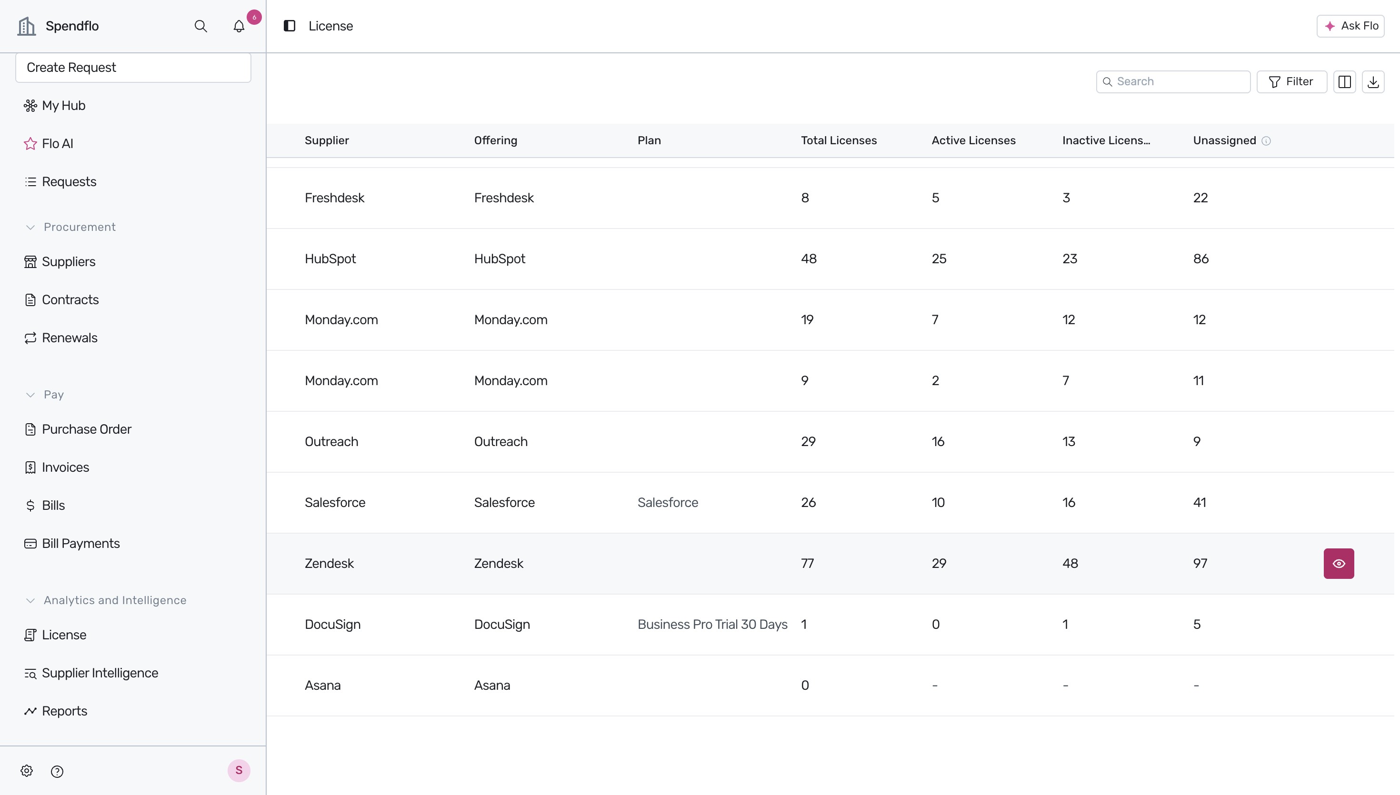Click the user avatar labeled S

point(239,770)
